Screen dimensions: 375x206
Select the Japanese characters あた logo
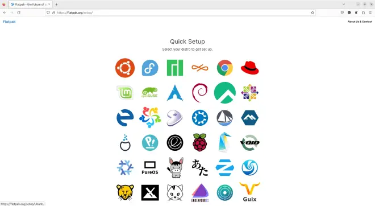pyautogui.click(x=200, y=168)
